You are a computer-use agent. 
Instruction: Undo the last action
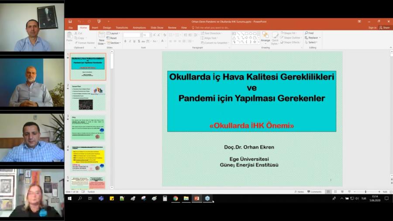coord(79,21)
